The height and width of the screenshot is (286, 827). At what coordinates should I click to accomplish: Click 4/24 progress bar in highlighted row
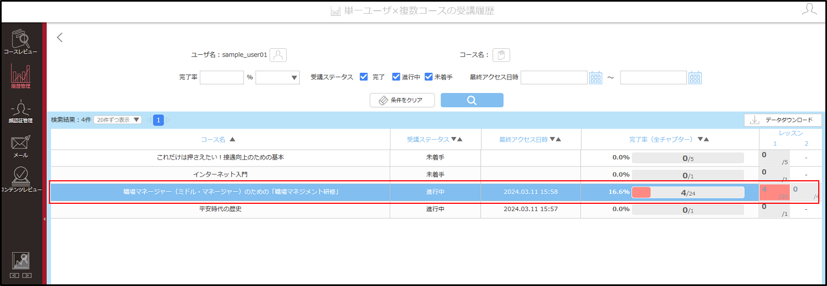point(688,192)
